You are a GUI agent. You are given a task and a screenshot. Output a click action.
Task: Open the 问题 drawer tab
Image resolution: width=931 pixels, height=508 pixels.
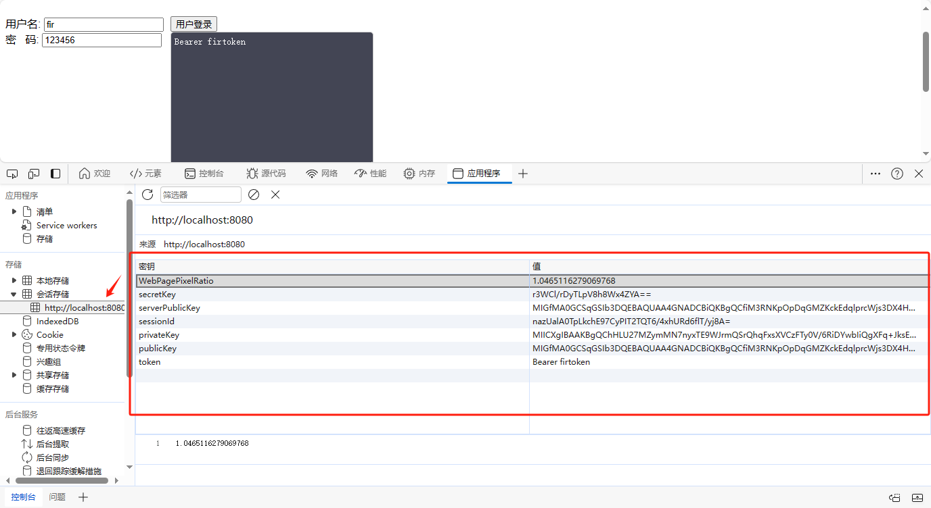pos(58,497)
